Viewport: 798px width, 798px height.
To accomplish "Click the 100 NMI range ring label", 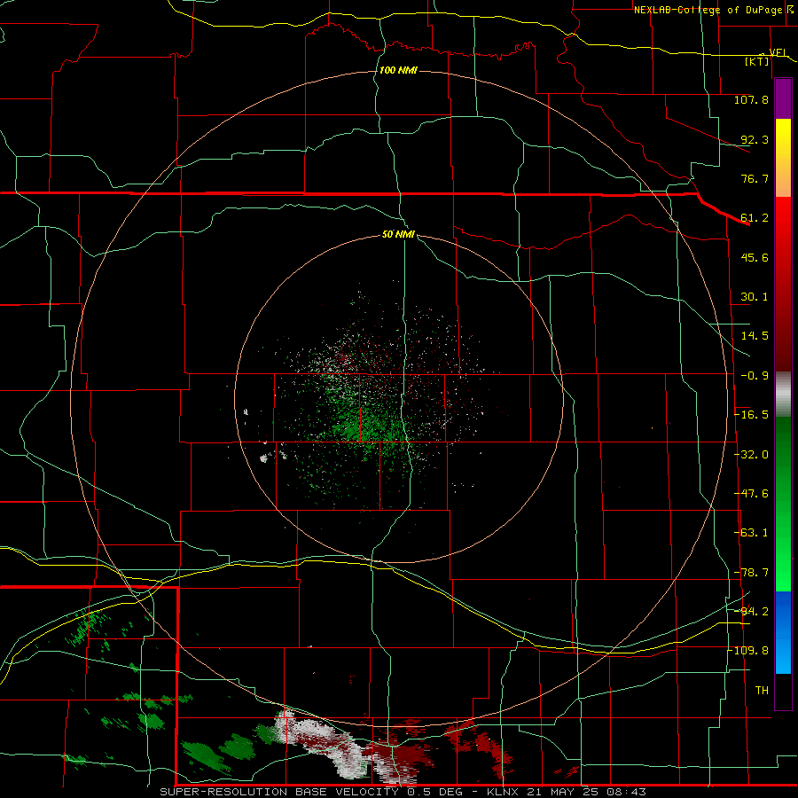I will click(398, 70).
